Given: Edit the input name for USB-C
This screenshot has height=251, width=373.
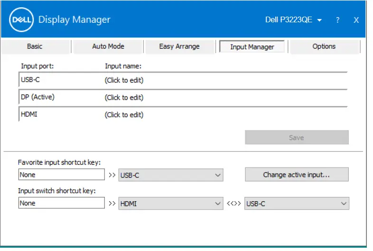Looking at the screenshot, I should 124,80.
